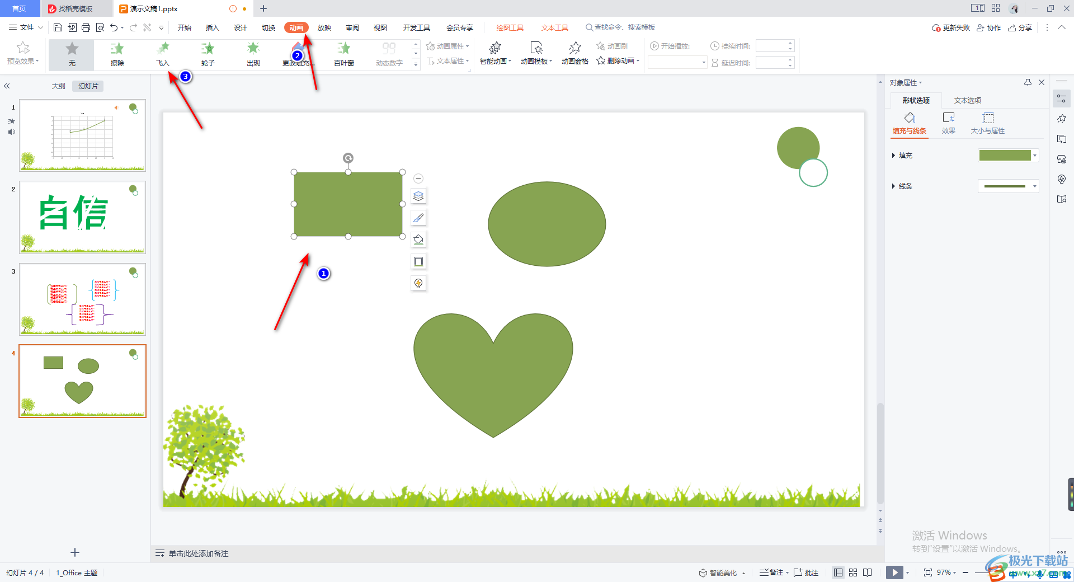Open 智能动画 dropdown
The image size is (1074, 582).
tap(496, 54)
